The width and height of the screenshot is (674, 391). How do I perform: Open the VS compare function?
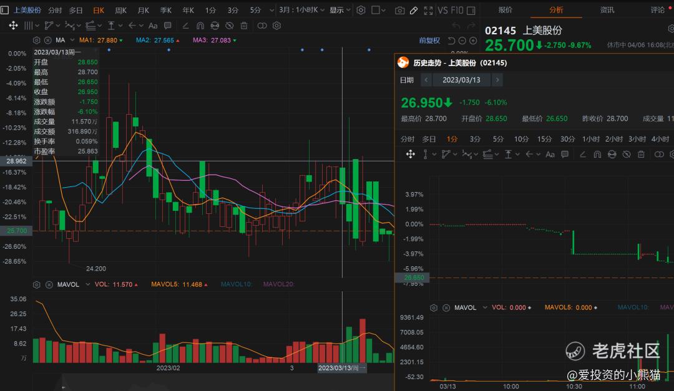(442, 11)
